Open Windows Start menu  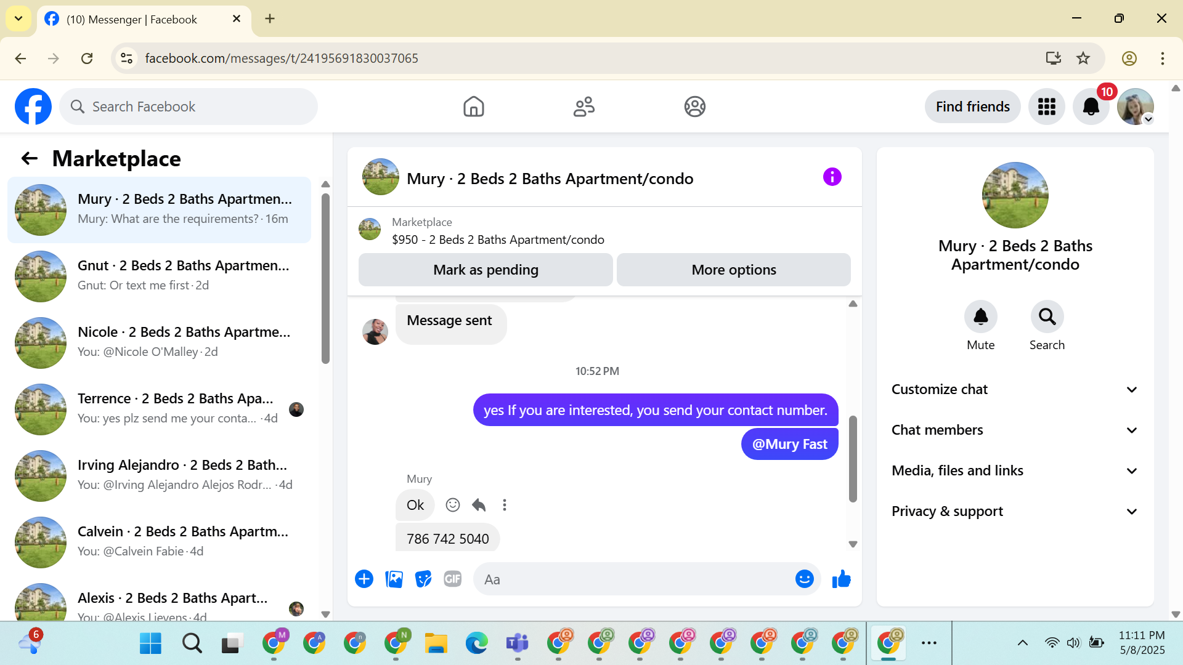(150, 643)
